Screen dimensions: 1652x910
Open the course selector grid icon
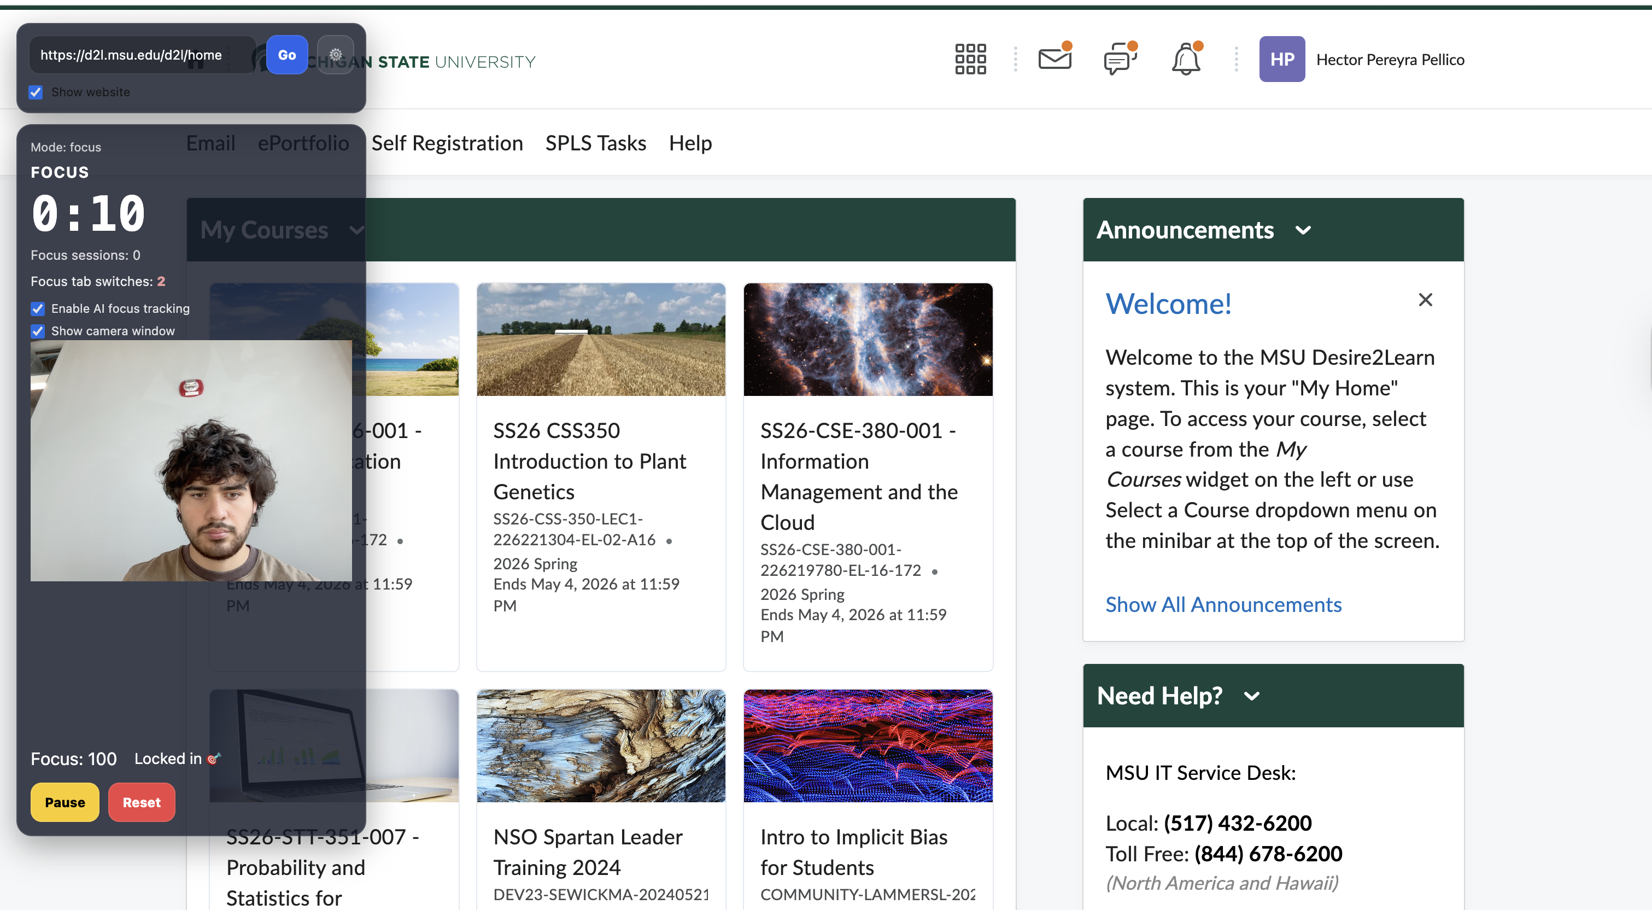970,59
